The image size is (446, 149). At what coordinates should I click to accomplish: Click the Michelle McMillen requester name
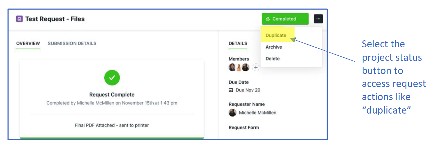pyautogui.click(x=257, y=113)
